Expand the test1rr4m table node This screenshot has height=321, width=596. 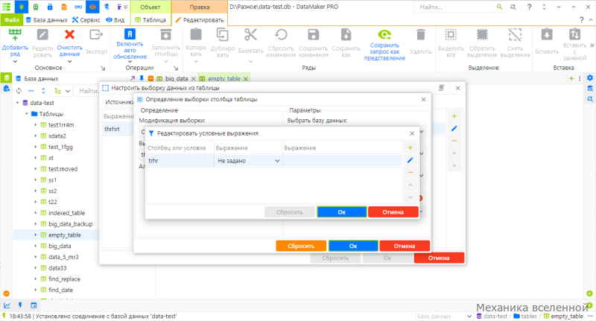35,125
